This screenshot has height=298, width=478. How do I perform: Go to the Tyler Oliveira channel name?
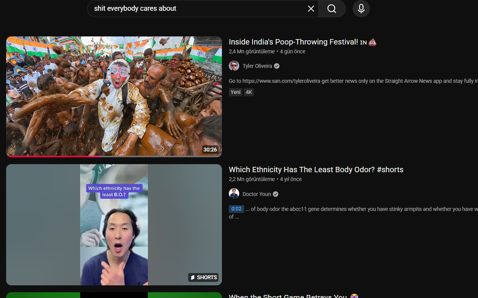coord(257,66)
